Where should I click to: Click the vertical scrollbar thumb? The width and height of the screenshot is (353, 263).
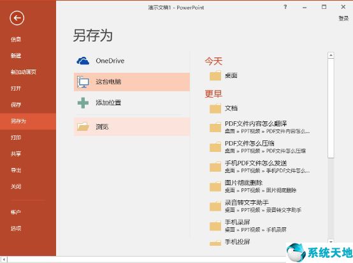click(331, 108)
